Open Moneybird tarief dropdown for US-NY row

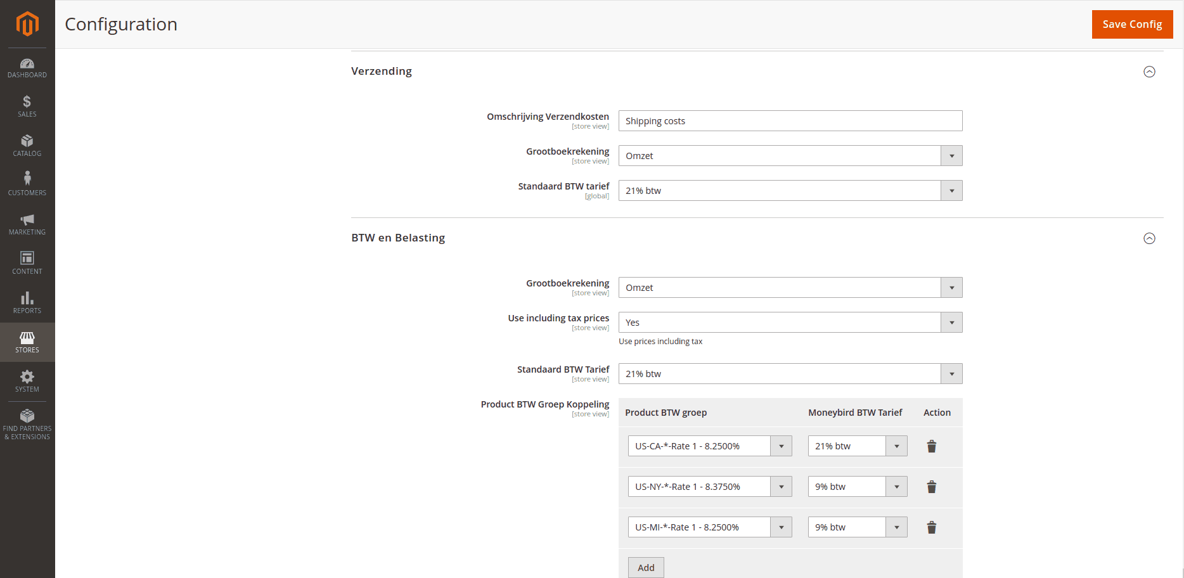click(858, 487)
